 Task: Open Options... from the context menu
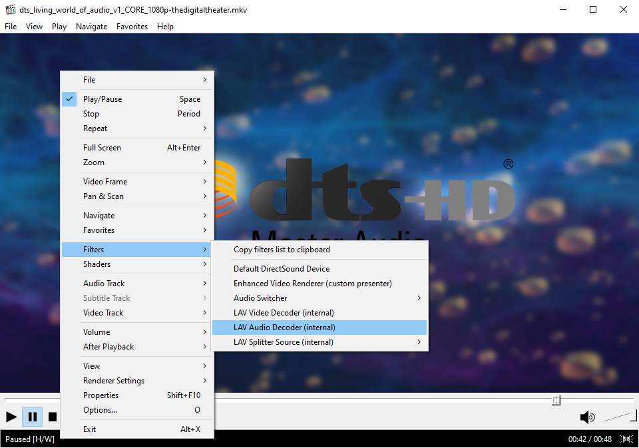pos(137,409)
